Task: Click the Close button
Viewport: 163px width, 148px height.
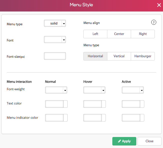Action: 149,141
